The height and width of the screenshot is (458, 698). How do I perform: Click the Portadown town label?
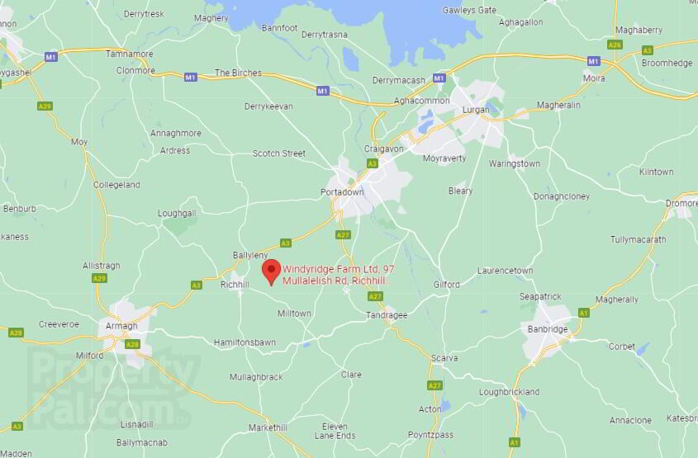tap(342, 192)
